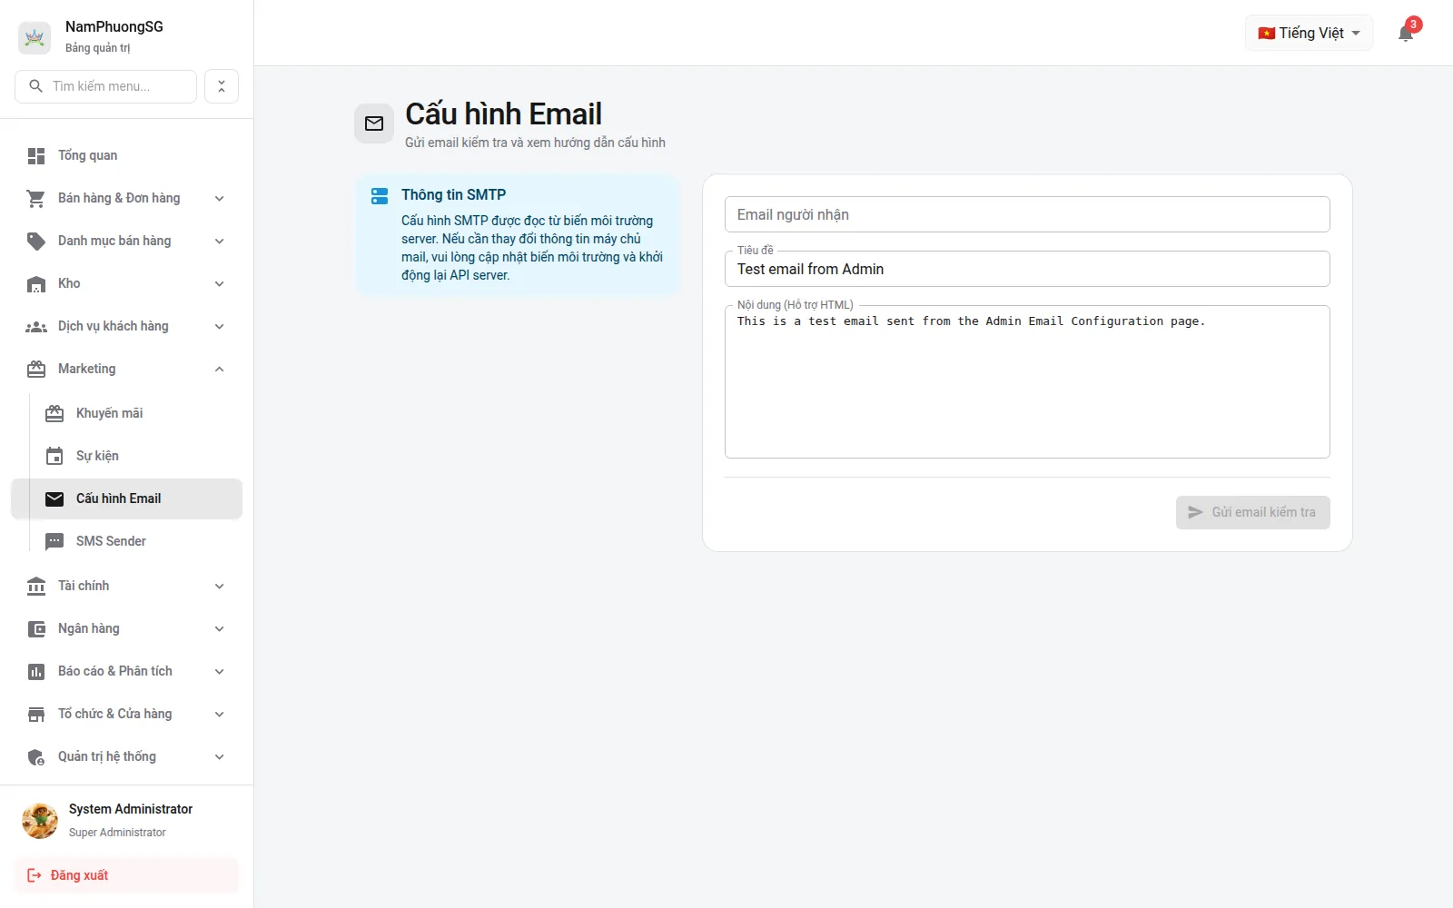Click the envelope icon beside the page title
Image resolution: width=1453 pixels, height=908 pixels.
pos(374,123)
